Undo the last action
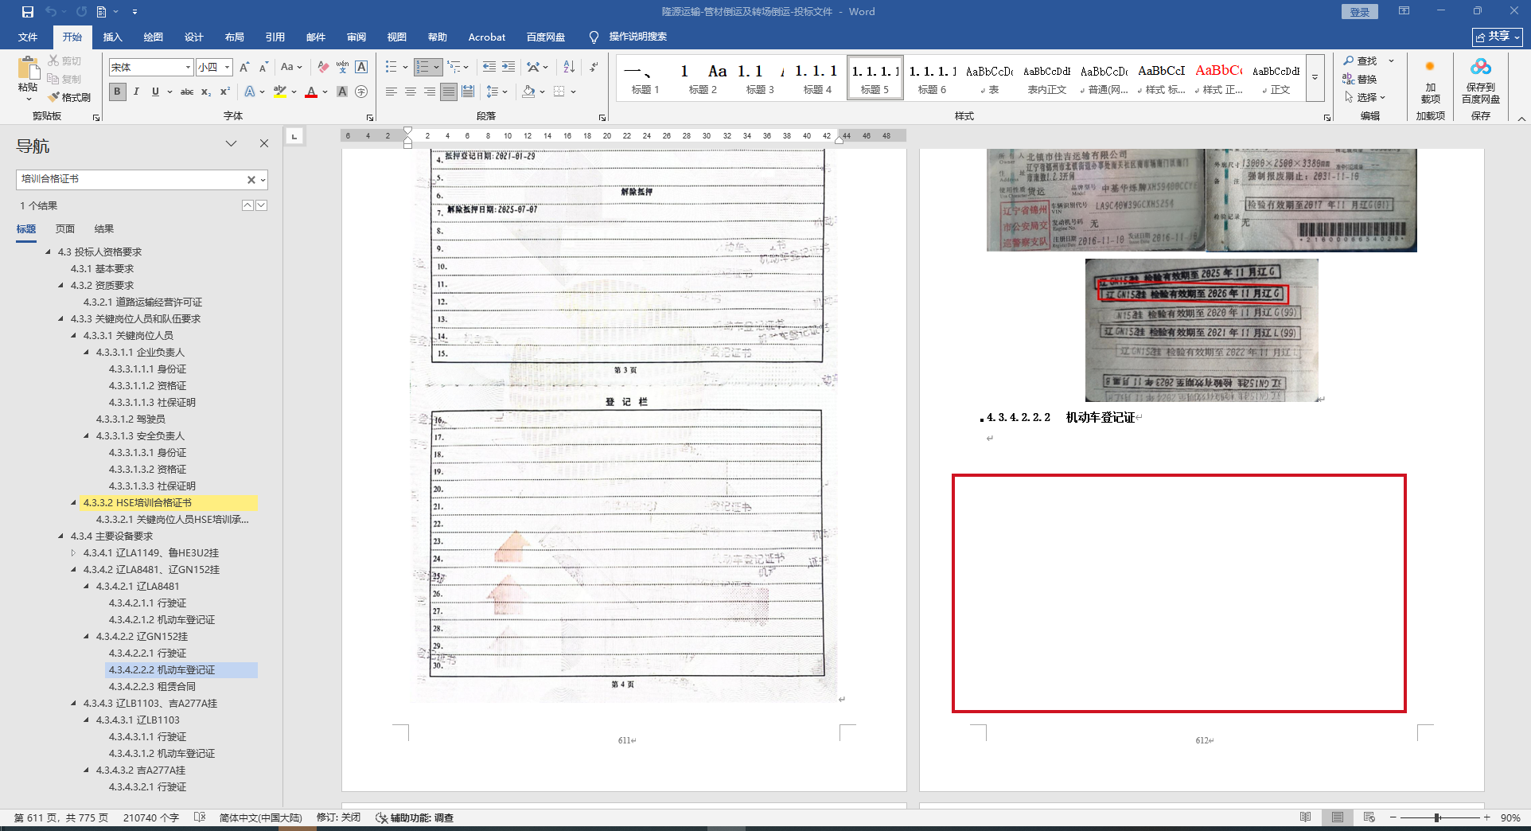This screenshot has width=1531, height=831. pyautogui.click(x=51, y=12)
